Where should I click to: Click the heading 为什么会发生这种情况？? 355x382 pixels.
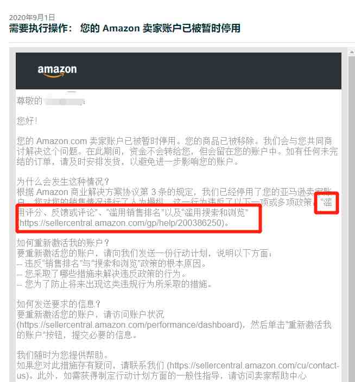[x=63, y=182]
